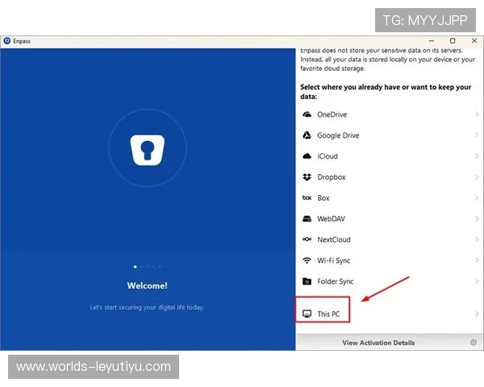
Task: Click the Wi-Fi Sync signal icon
Action: 307,261
